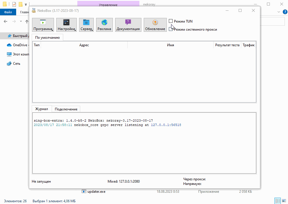
Task: Click the 127.0.0.1:56518 address in log
Action: coord(166,125)
